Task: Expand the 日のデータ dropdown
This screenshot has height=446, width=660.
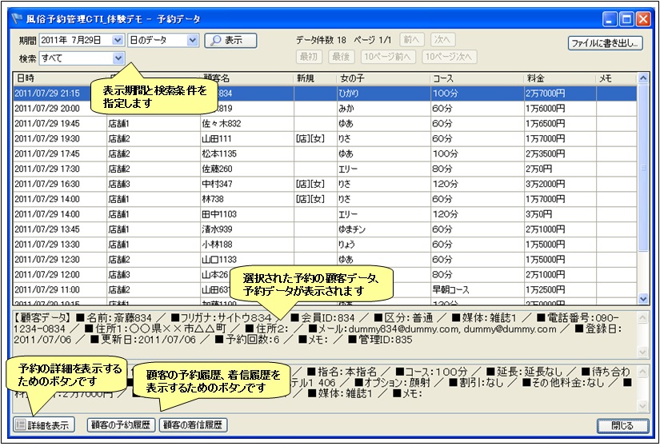Action: click(192, 40)
